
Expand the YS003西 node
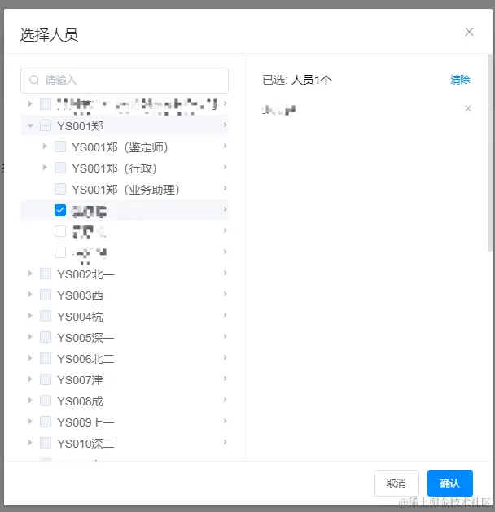click(30, 295)
